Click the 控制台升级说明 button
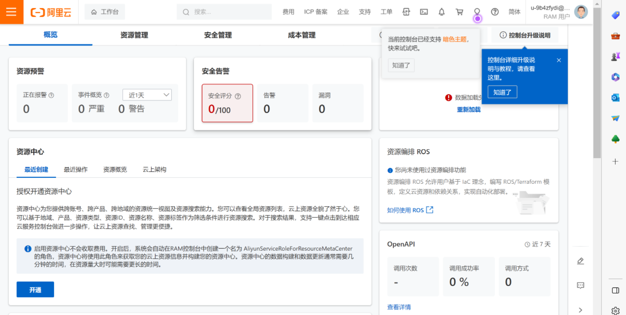The image size is (626, 315). point(525,35)
